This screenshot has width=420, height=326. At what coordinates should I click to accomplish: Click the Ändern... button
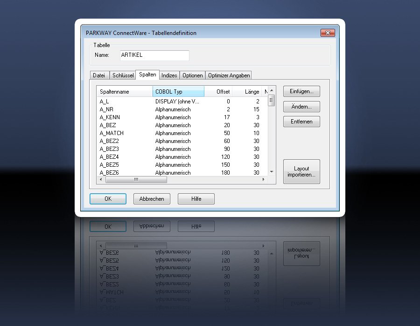[301, 107]
